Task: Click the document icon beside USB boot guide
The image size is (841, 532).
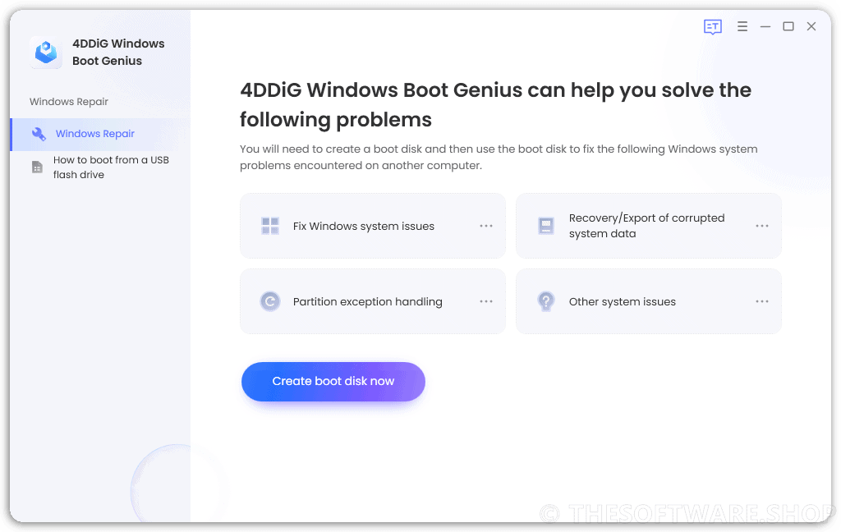Action: point(37,167)
